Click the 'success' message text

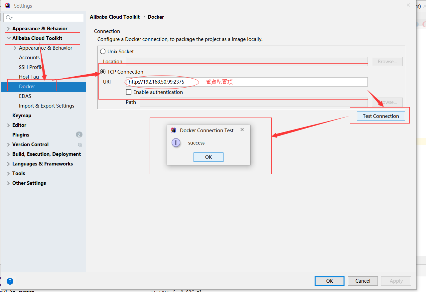[196, 143]
